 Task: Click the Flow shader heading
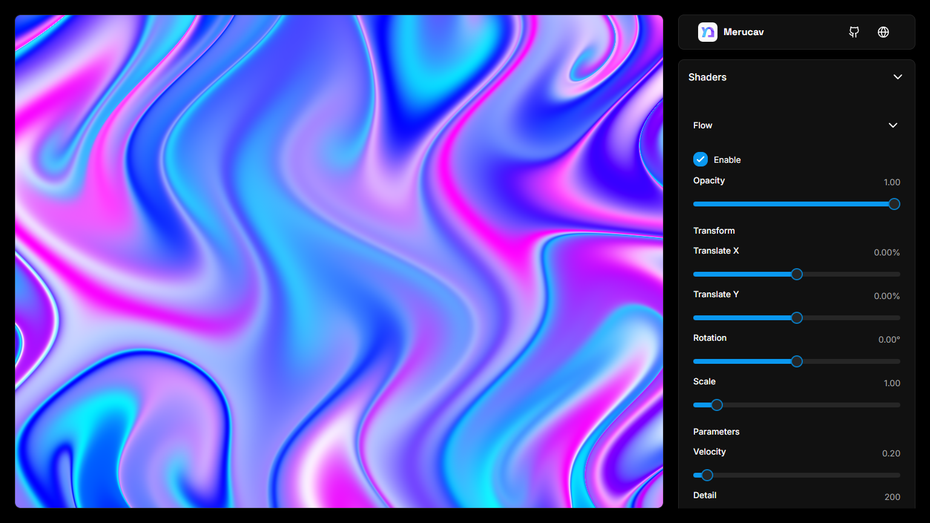tap(702, 125)
